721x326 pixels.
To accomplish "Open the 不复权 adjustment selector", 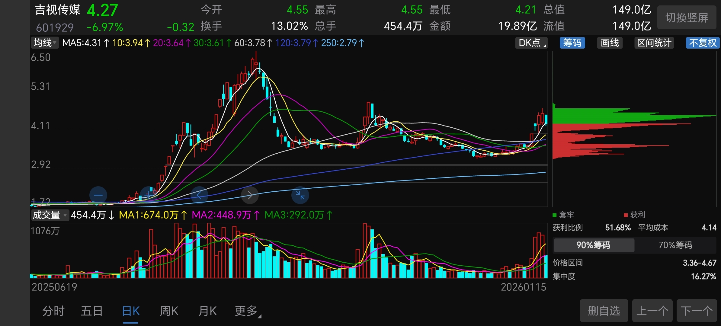I will click(x=703, y=43).
